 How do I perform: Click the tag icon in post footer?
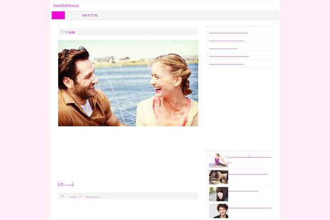click(80, 196)
